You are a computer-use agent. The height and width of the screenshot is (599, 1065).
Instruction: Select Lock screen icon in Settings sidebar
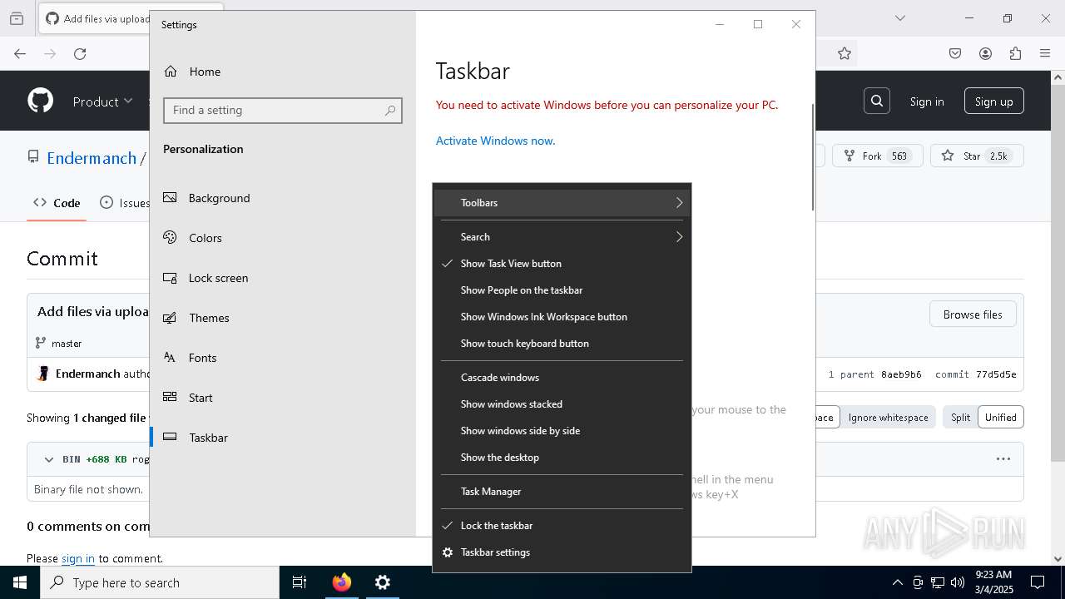point(170,278)
